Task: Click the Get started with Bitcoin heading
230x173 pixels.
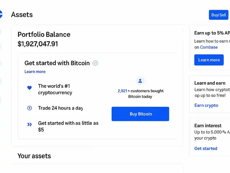Action: click(x=57, y=63)
